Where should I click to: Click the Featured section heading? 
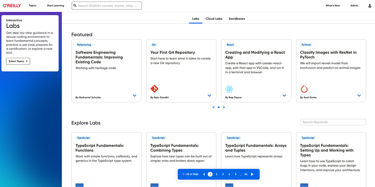pyautogui.click(x=82, y=35)
